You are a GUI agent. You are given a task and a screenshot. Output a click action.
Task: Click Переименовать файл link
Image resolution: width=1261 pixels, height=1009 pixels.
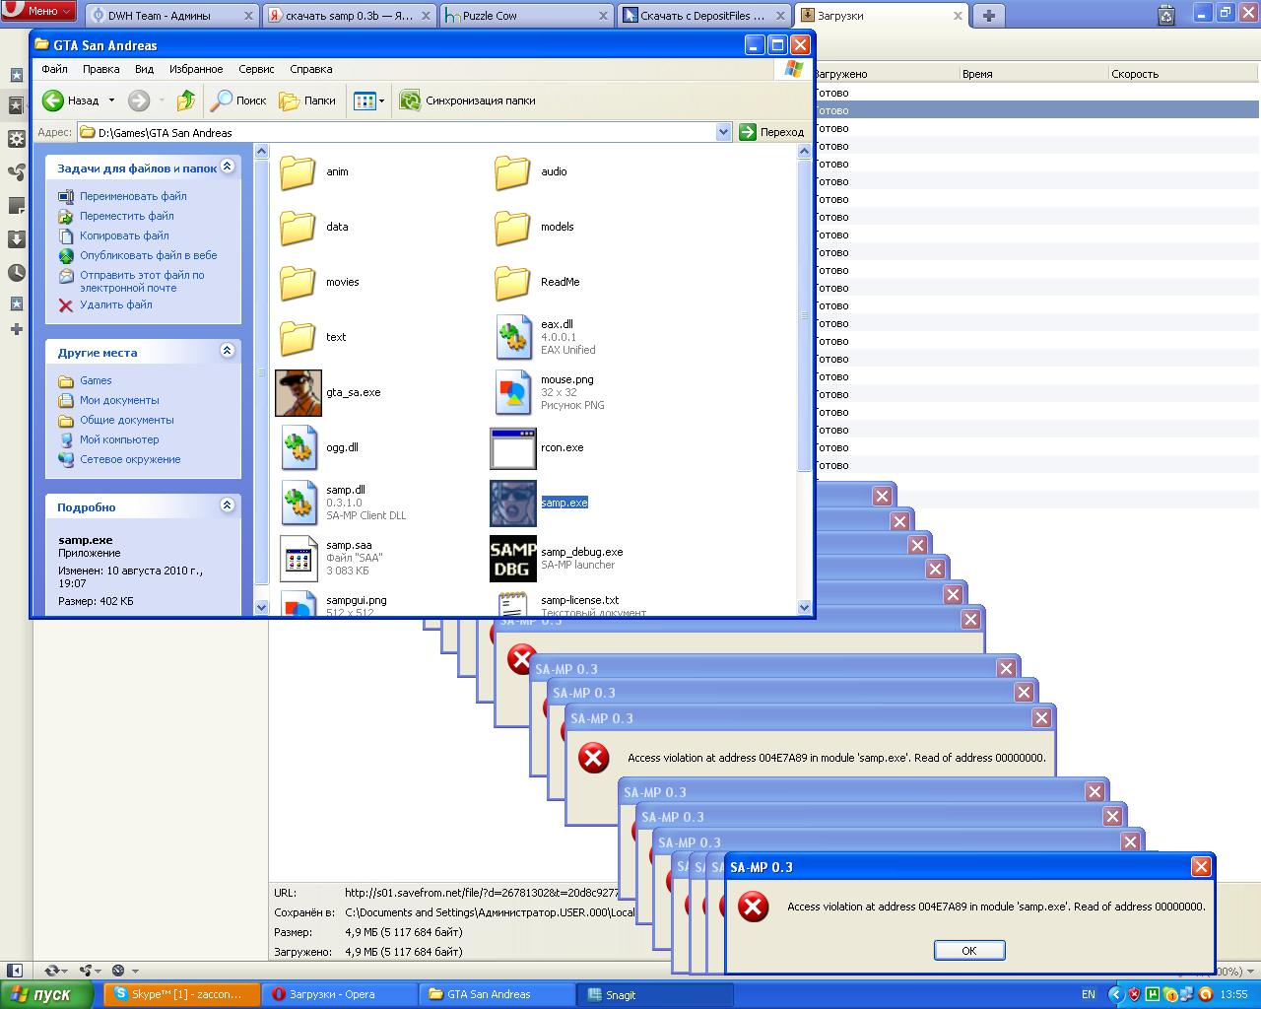coord(133,196)
